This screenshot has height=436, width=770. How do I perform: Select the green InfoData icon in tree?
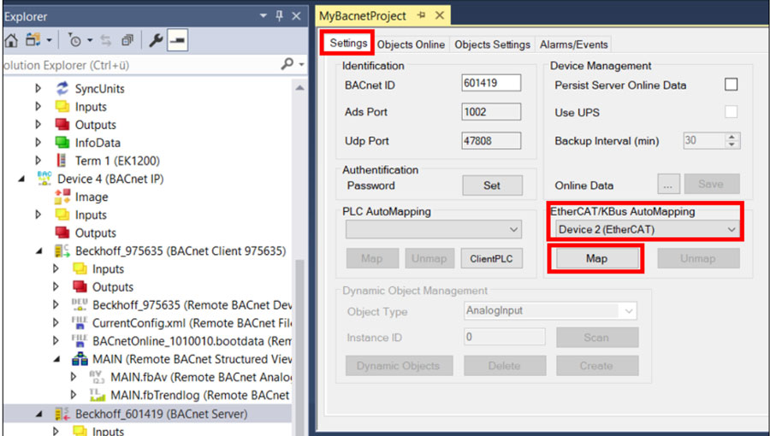(x=62, y=143)
